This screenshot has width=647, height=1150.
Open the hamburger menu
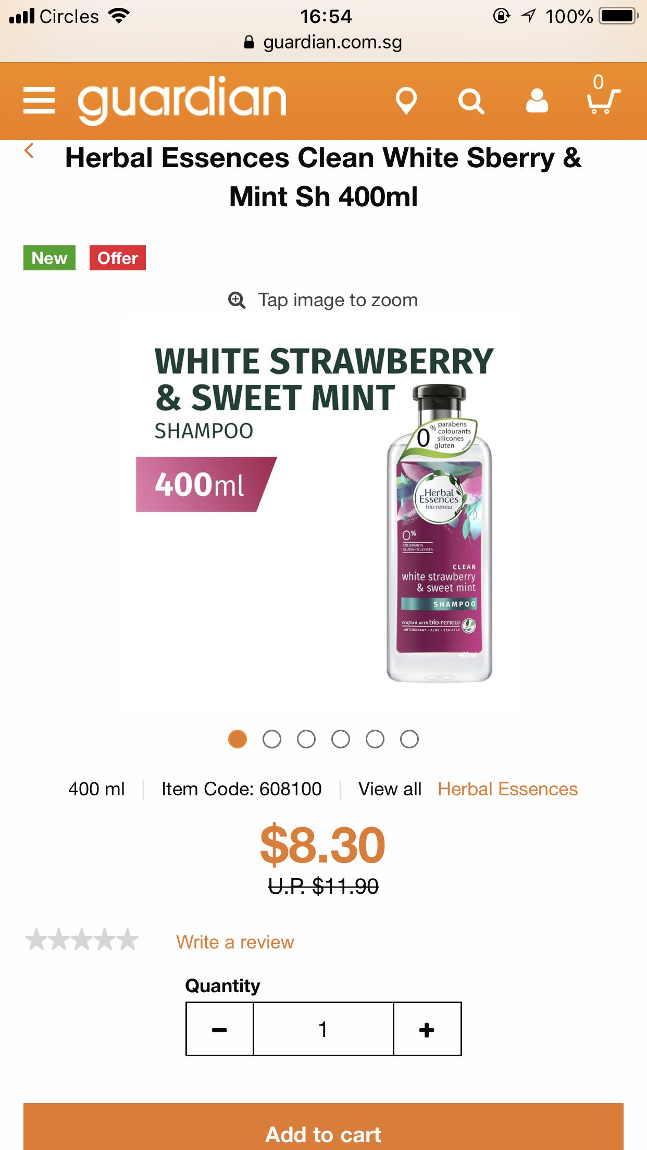coord(39,101)
